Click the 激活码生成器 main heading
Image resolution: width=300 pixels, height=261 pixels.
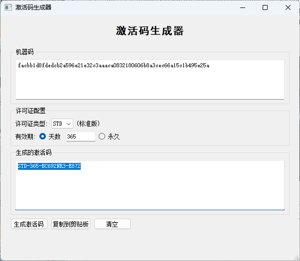(150, 30)
